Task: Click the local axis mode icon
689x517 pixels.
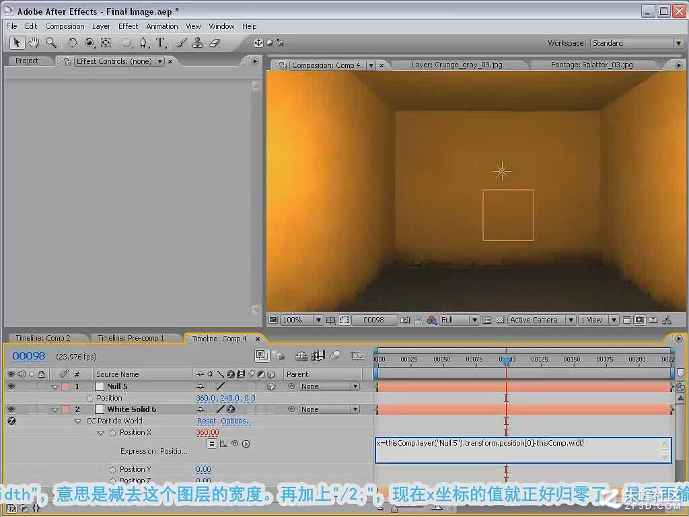Action: coord(258,42)
